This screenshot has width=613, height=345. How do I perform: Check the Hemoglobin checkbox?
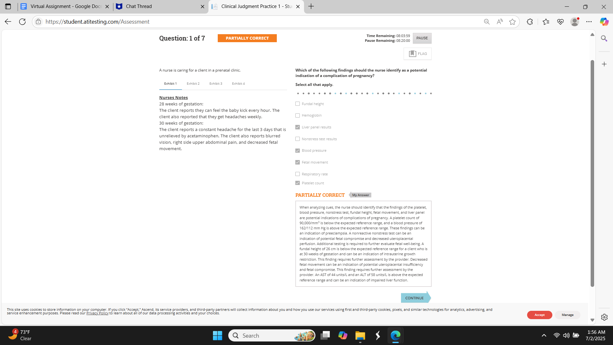tap(298, 115)
